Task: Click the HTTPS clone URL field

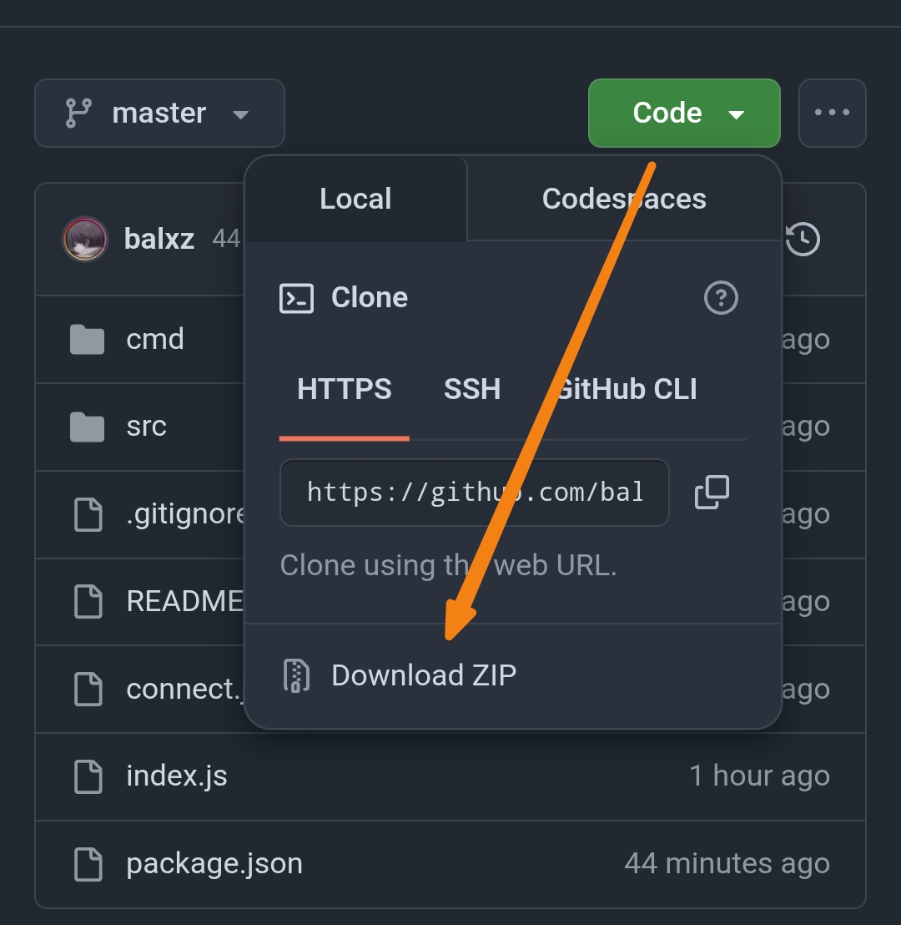Action: click(474, 493)
